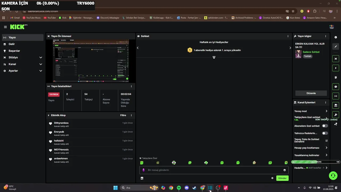The image size is (341, 192).
Task: Click the info icon in the right rail
Action: click(x=336, y=37)
